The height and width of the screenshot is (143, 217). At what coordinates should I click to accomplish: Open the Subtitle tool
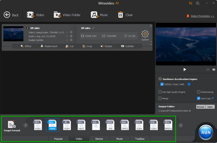[x=127, y=46]
